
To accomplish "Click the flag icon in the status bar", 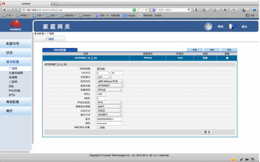I will (247, 160).
